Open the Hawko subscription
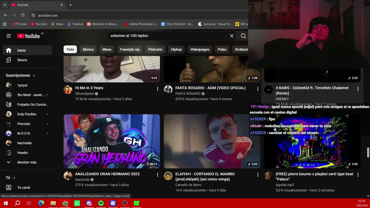 pyautogui.click(x=27, y=153)
